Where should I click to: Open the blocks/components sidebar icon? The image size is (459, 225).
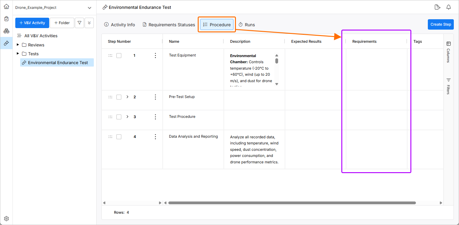6,31
